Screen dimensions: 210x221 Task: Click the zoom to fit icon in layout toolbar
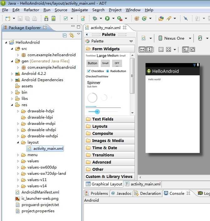161,49
